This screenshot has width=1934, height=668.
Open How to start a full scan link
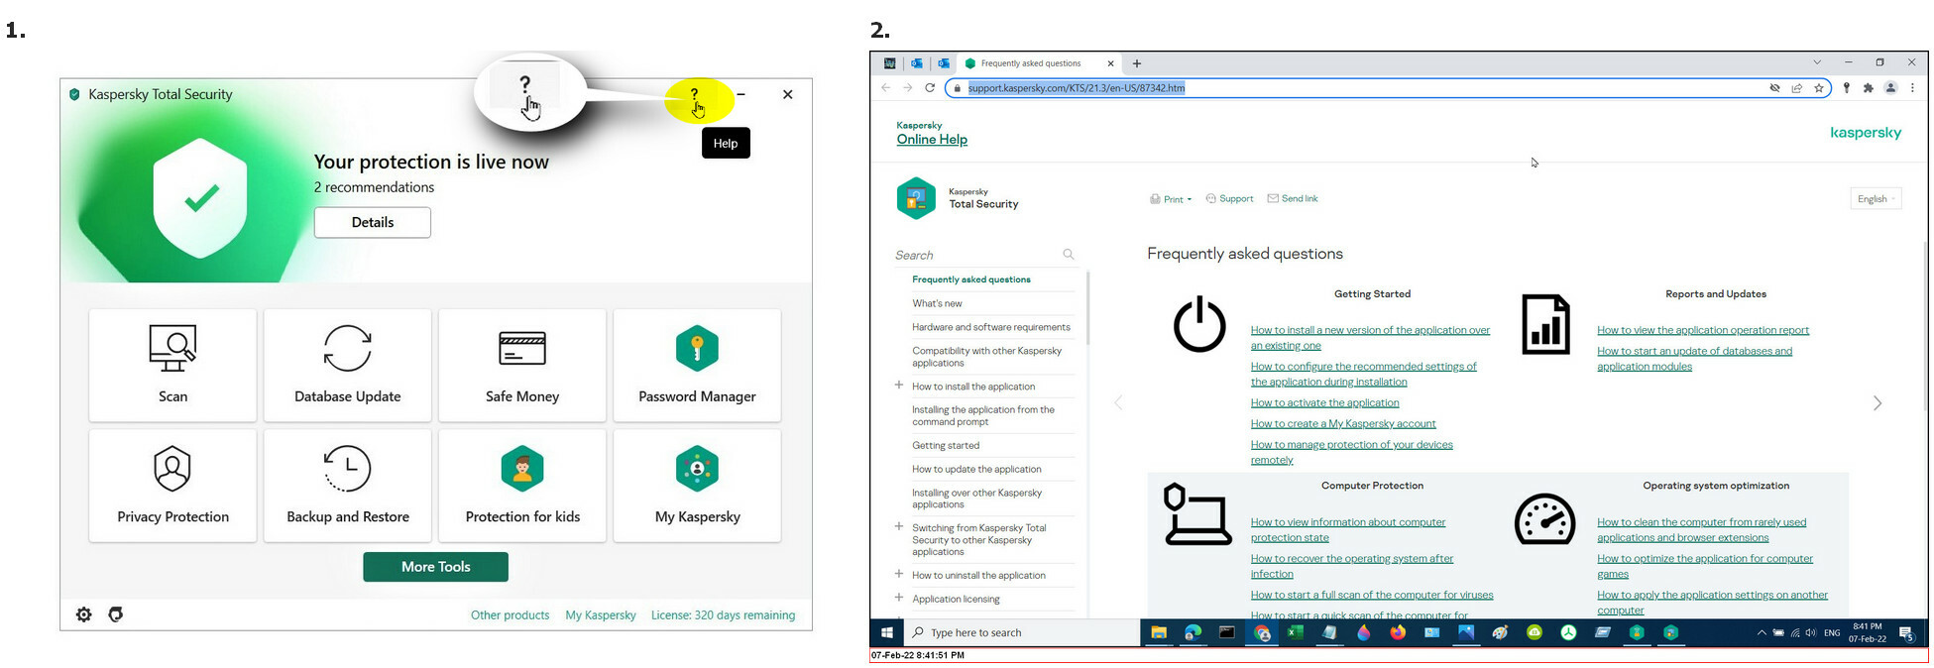(x=1372, y=596)
